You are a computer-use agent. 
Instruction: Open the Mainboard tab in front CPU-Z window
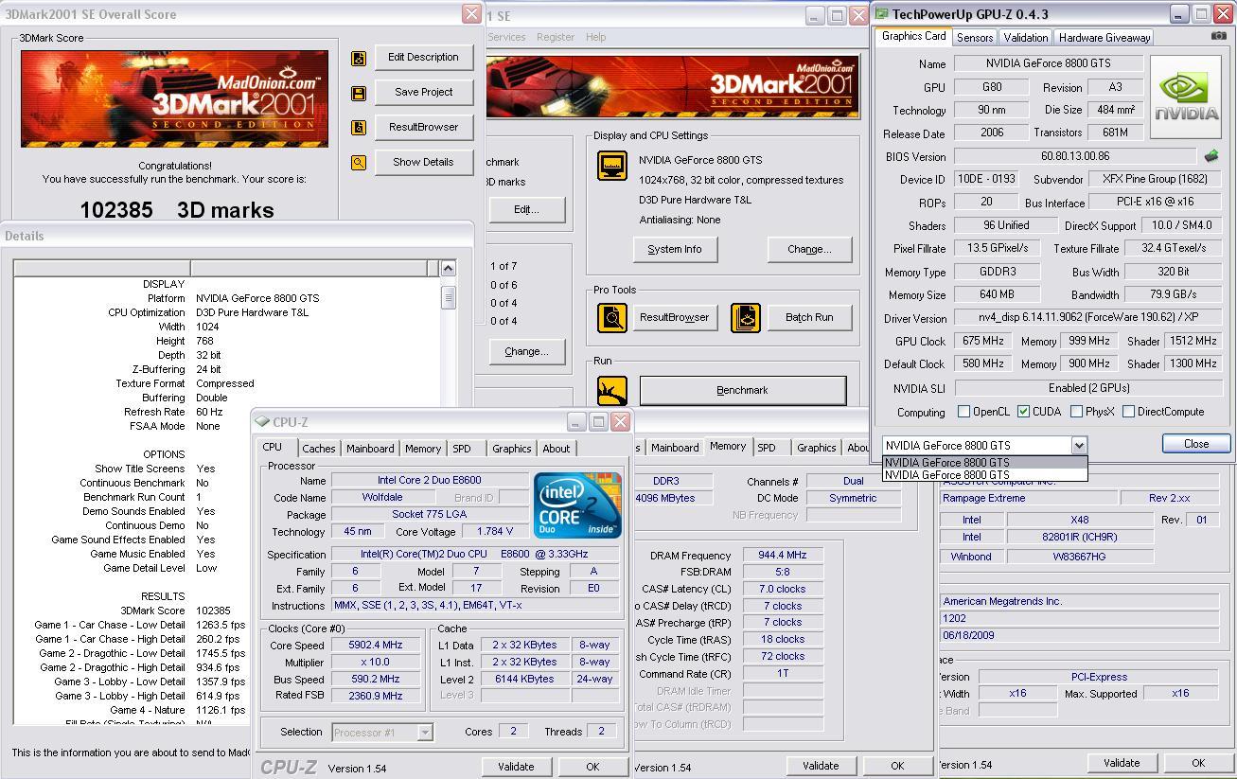point(370,449)
